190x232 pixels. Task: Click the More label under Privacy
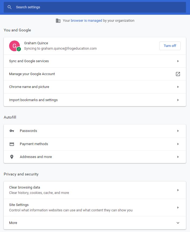click(x=13, y=223)
